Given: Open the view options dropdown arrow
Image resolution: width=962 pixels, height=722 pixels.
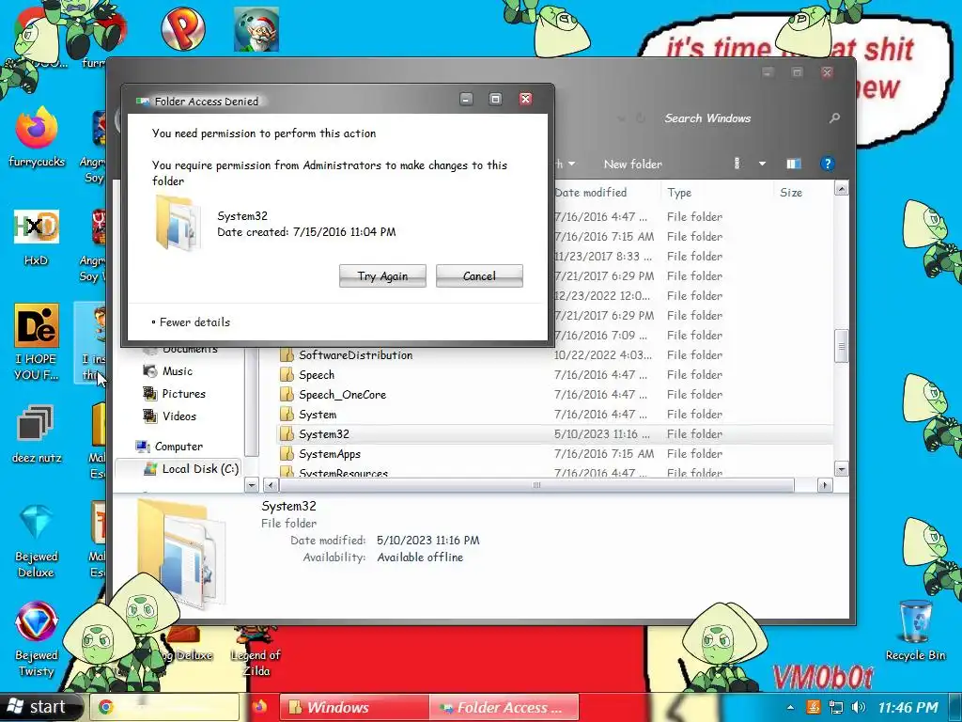Looking at the screenshot, I should pyautogui.click(x=762, y=164).
